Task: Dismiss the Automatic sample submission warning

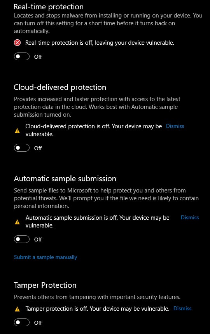Action: (x=190, y=217)
